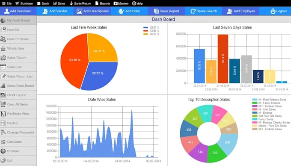
Task: Click the Add Employes people icon
Action: (x=229, y=11)
